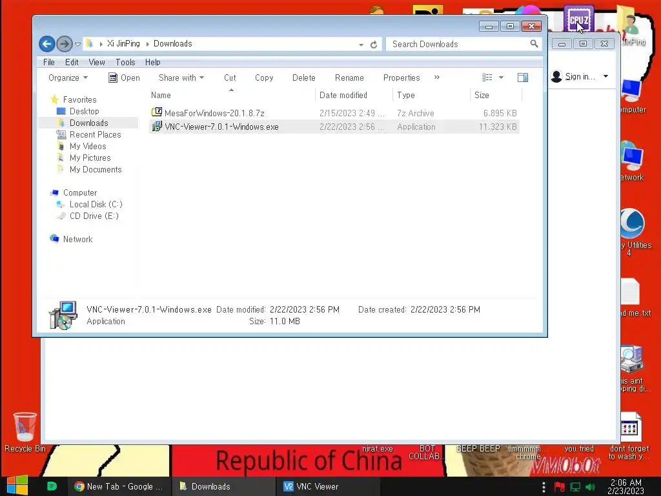Switch to Downloads taskbar item
Image resolution: width=661 pixels, height=496 pixels.
coord(223,486)
